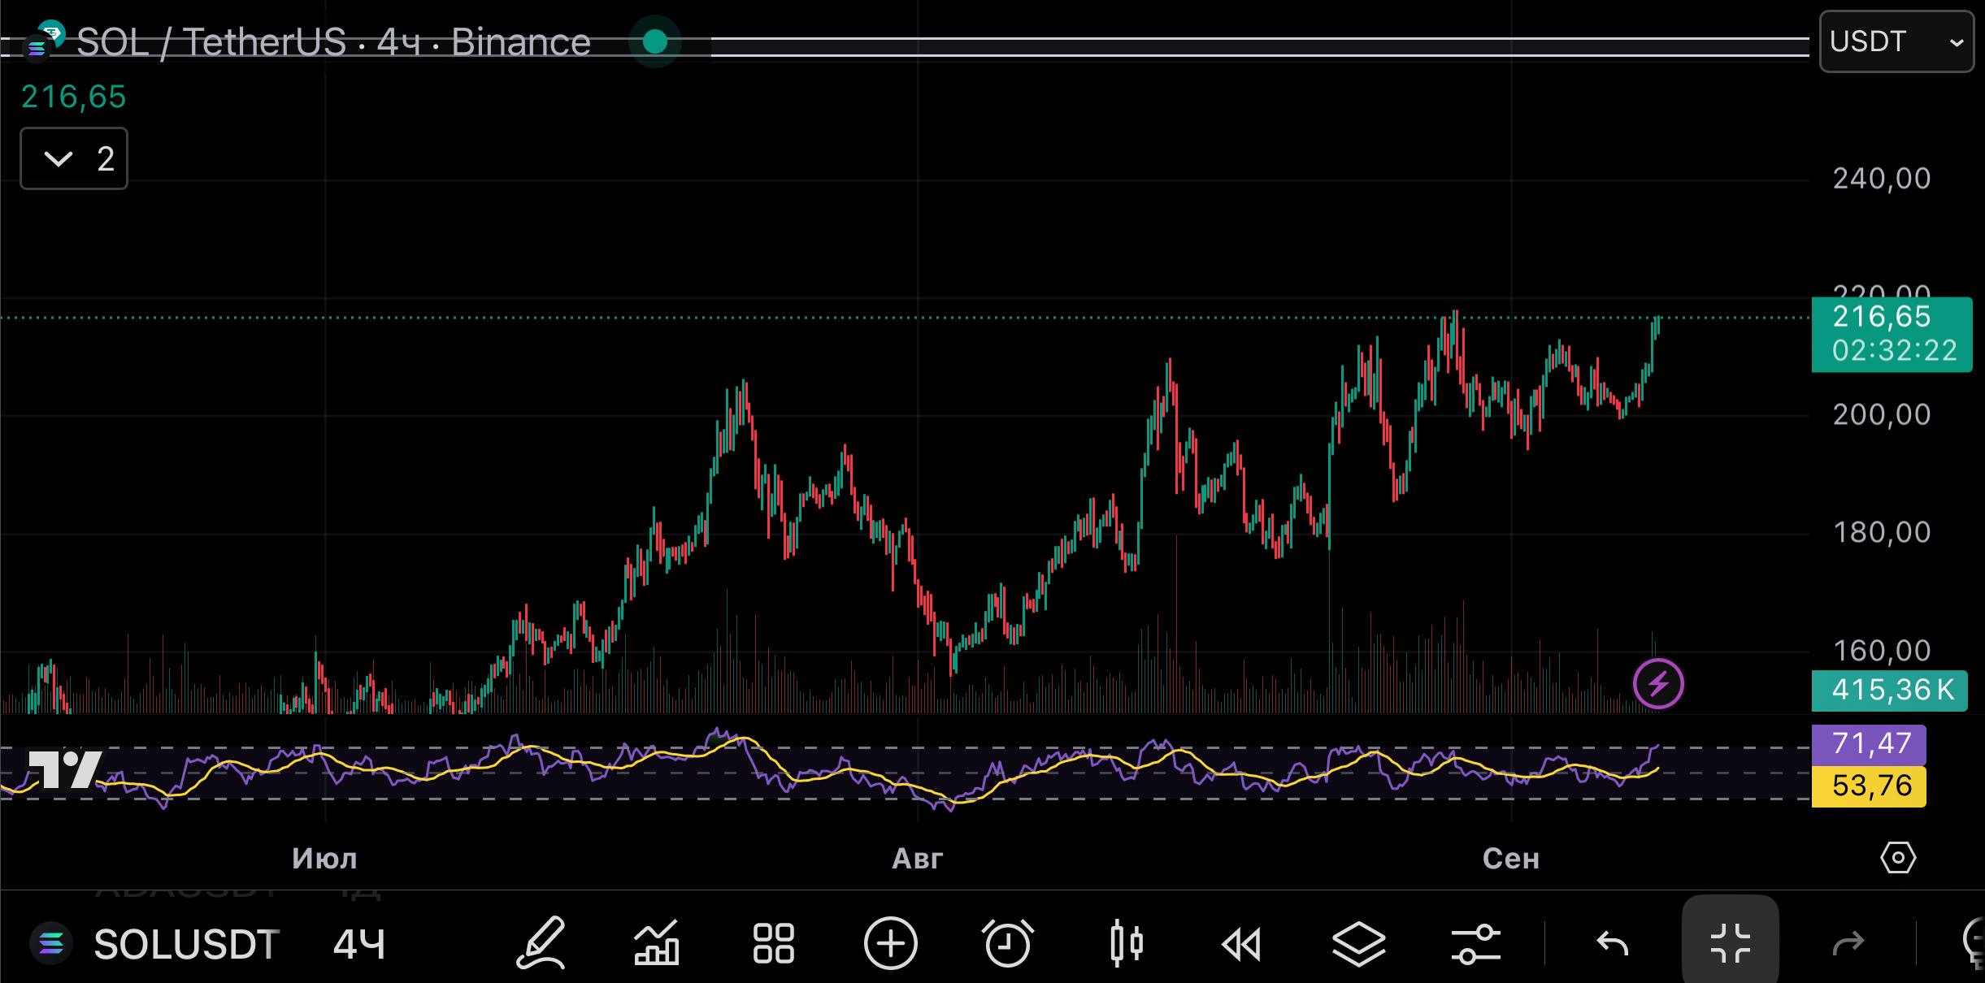Image resolution: width=1985 pixels, height=983 pixels.
Task: Expand the collapsed indicators legend showing 2
Action: 74,158
